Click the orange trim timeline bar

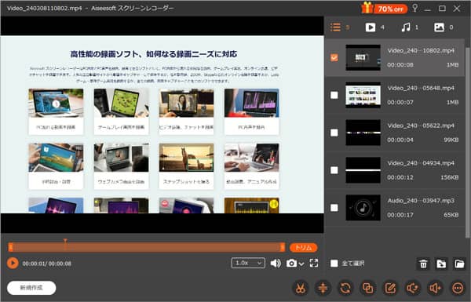pos(147,247)
